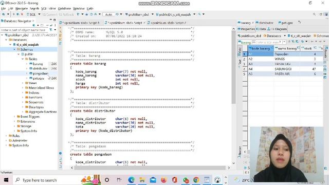
Task: Expand the Event Triggers folder
Action: (x=14, y=117)
